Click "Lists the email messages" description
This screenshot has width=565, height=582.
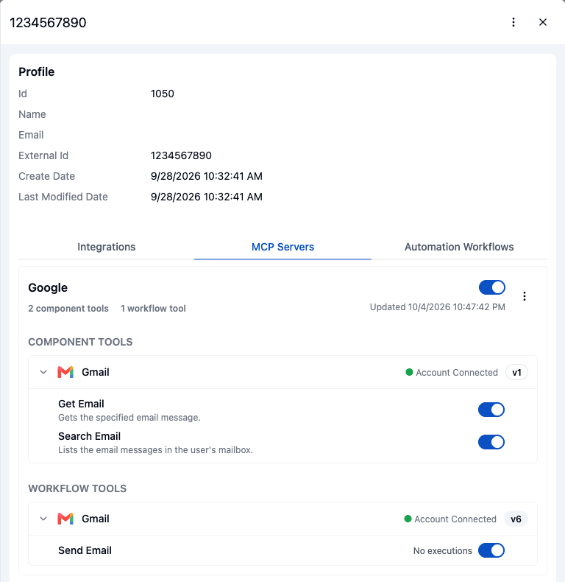point(155,450)
